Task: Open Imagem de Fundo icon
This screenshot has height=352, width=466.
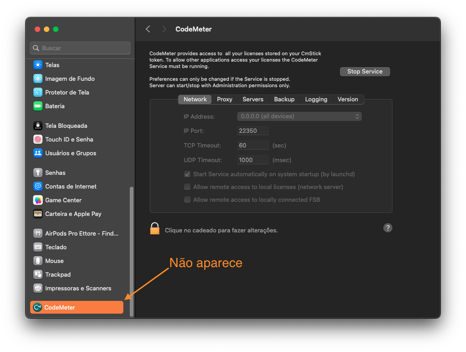Action: (x=38, y=79)
